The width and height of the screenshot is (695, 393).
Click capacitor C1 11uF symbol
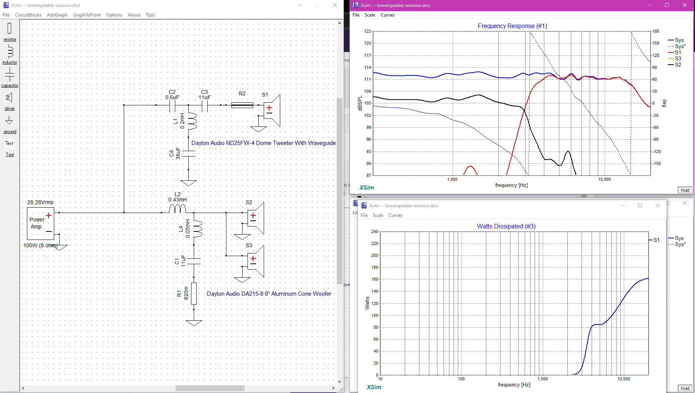194,261
